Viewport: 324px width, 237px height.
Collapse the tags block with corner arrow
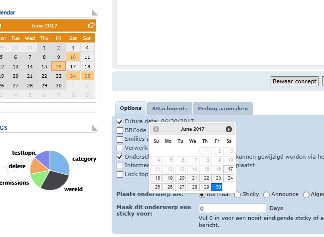pos(95,128)
